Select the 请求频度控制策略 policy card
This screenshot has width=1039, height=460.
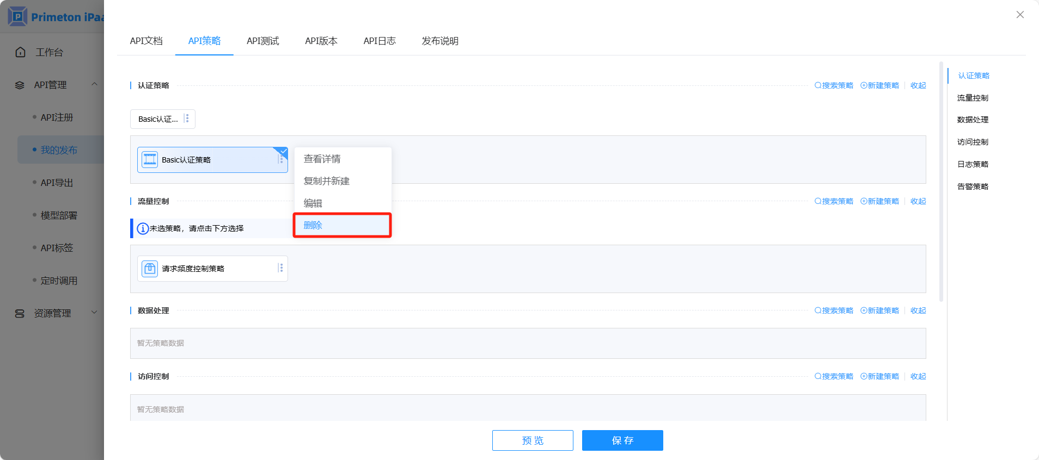(212, 269)
